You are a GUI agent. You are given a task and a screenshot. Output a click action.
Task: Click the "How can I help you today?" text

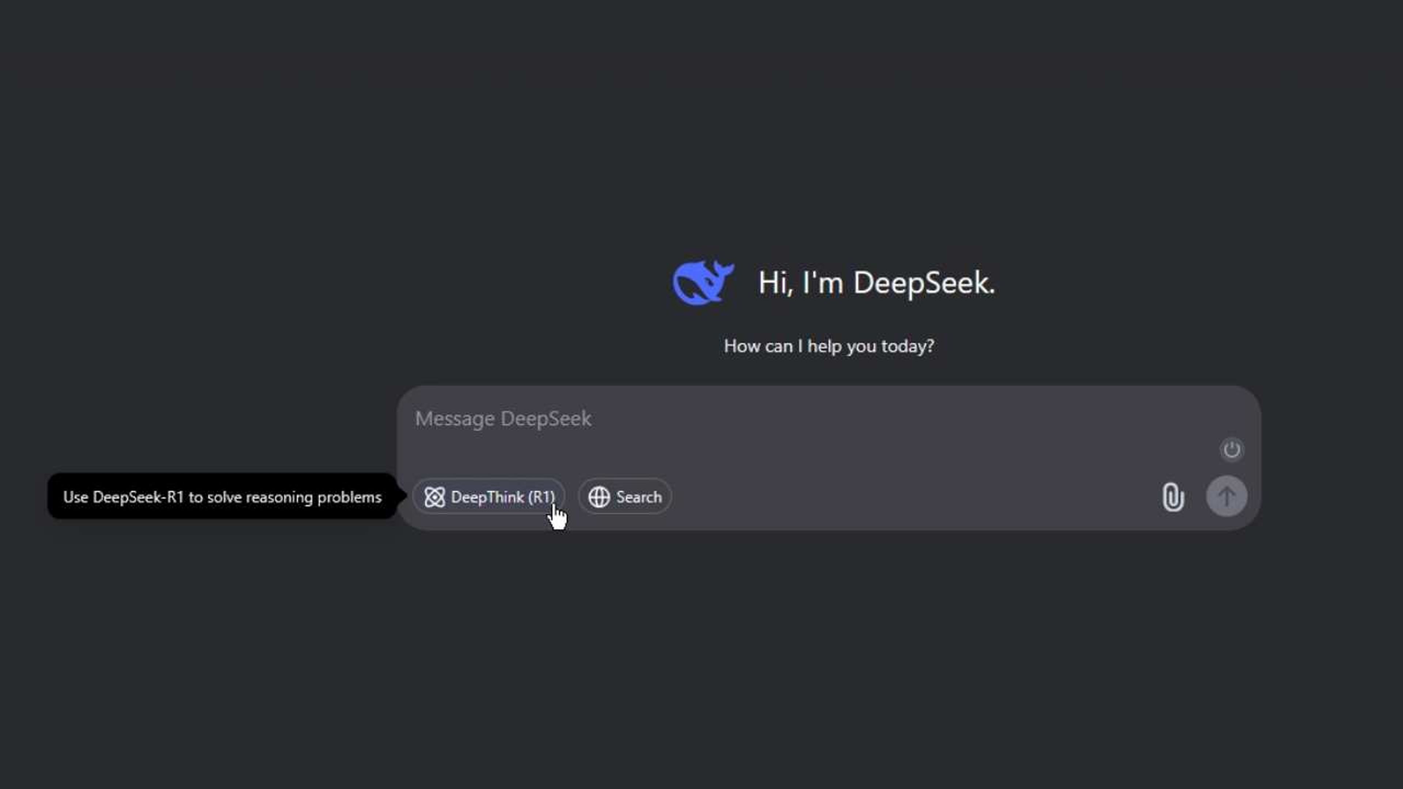pos(829,346)
